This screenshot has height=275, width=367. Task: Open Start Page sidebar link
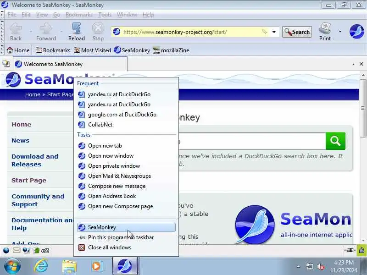click(29, 180)
